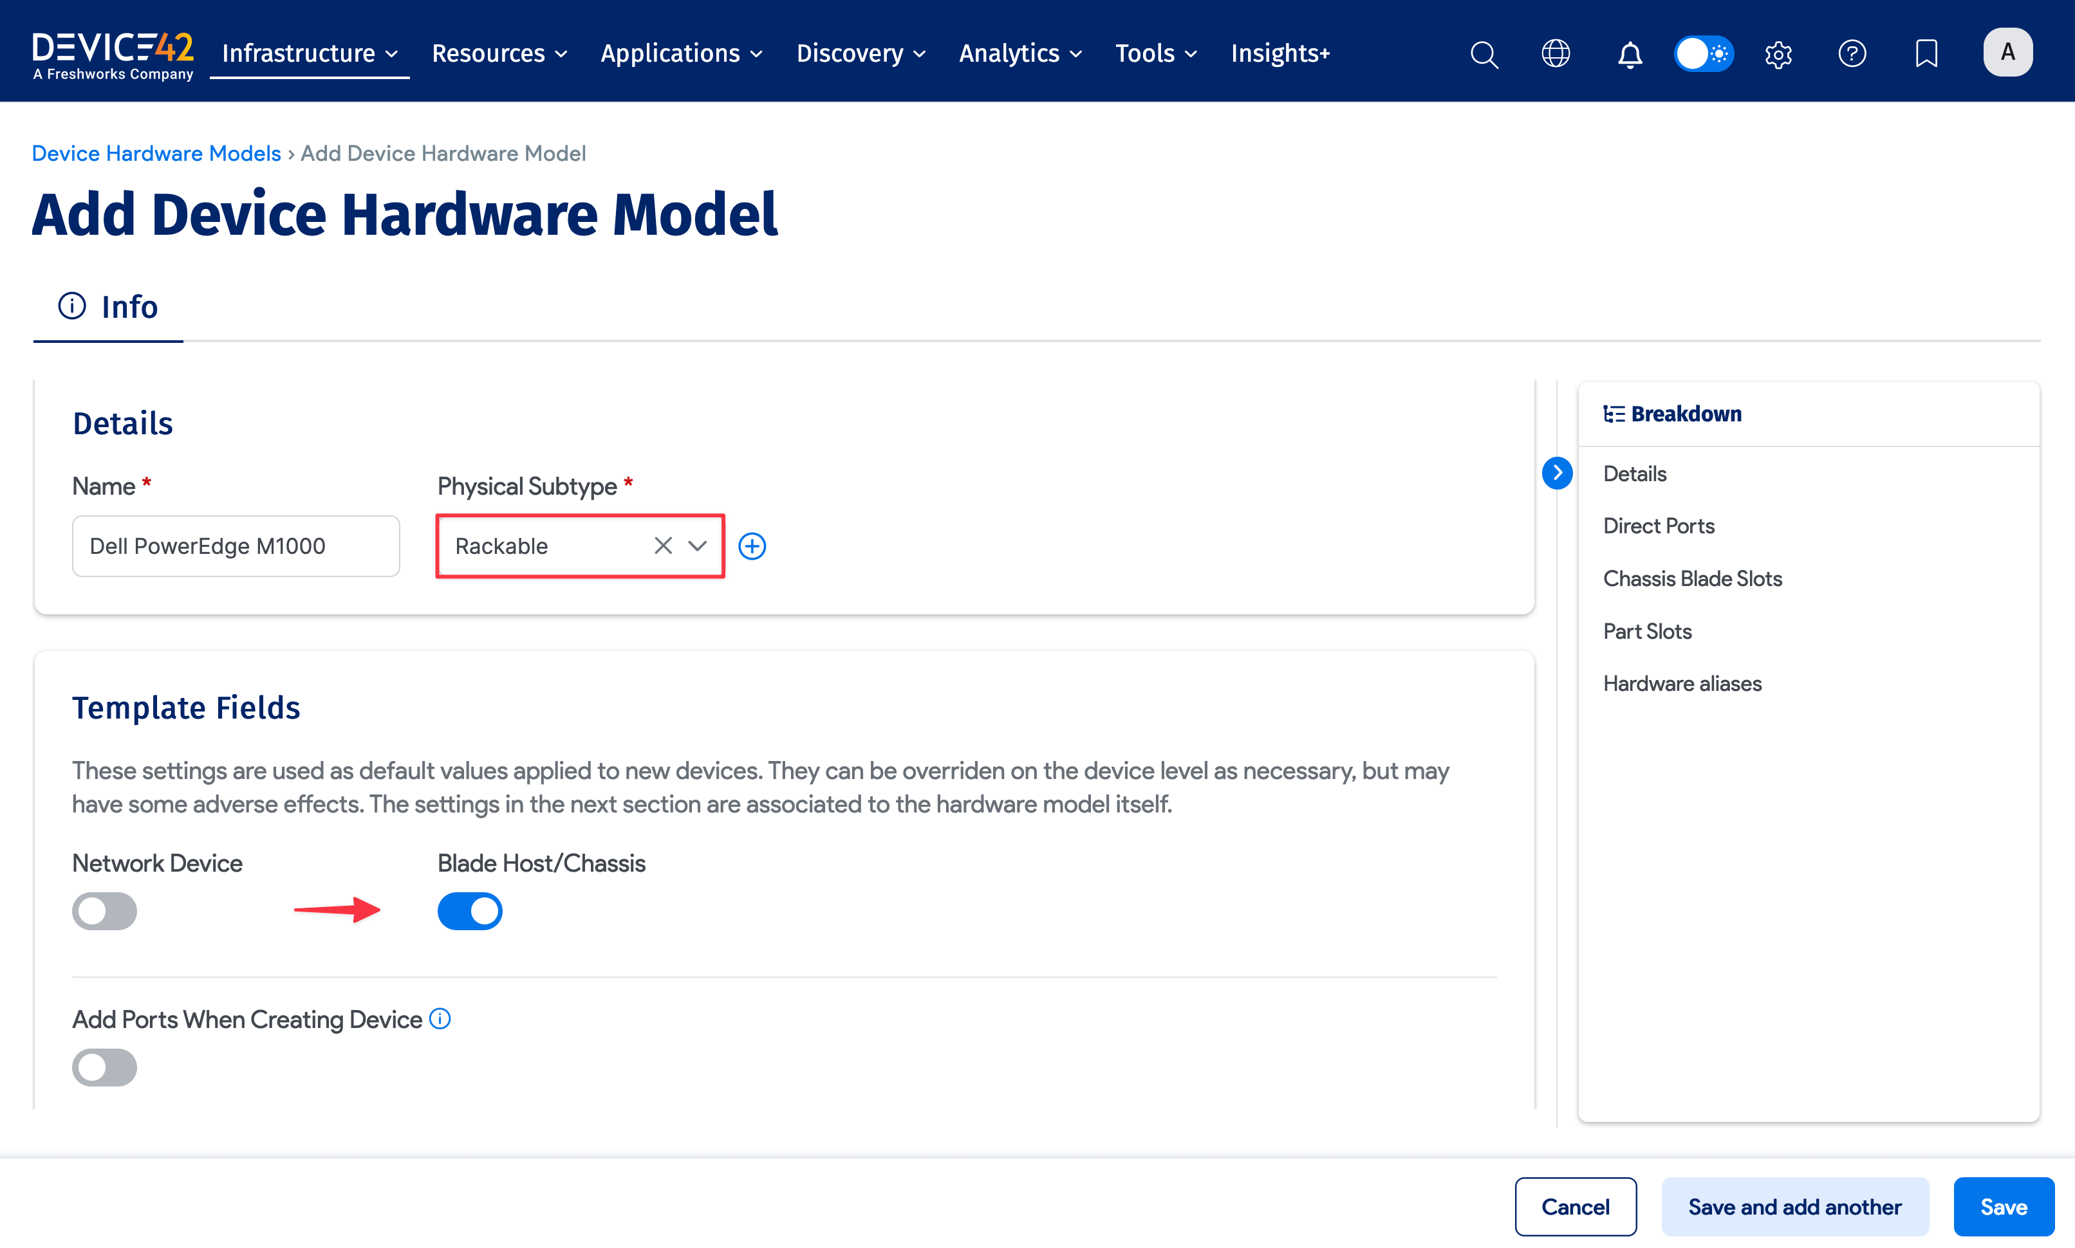The image size is (2075, 1248).
Task: Follow the Device Hardware Models breadcrumb link
Action: 156,152
